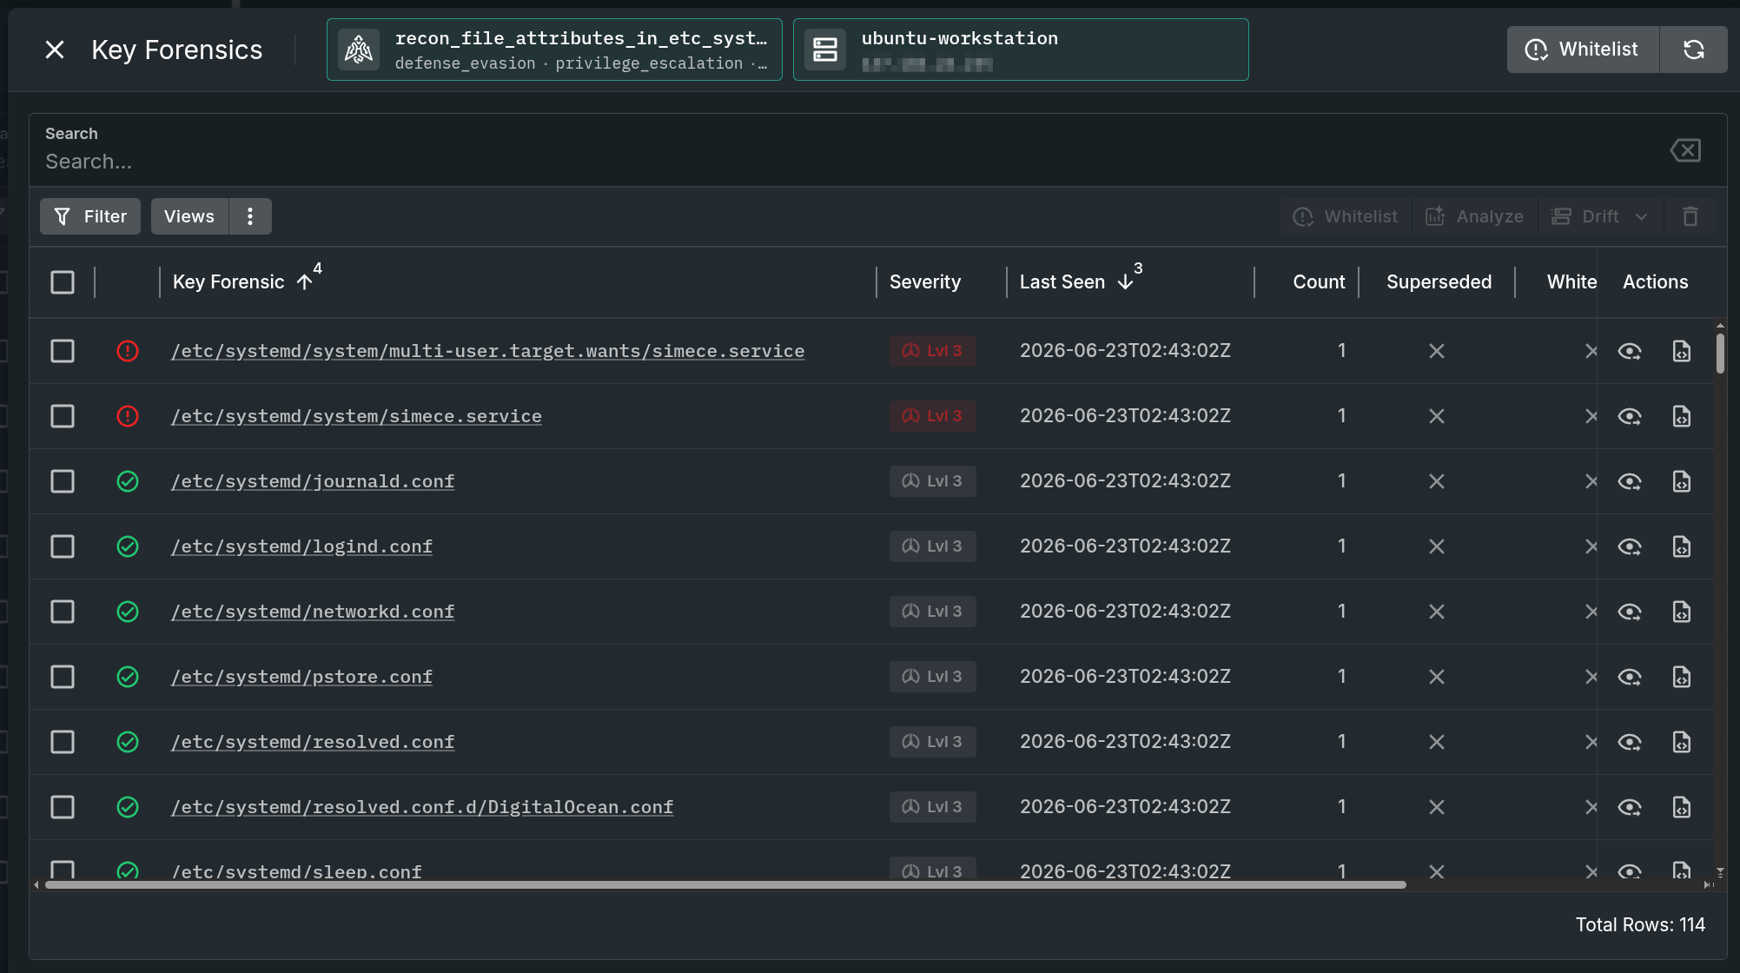View details eye icon for journald.conf
Screen dimensions: 1740x973
pyautogui.click(x=1629, y=481)
